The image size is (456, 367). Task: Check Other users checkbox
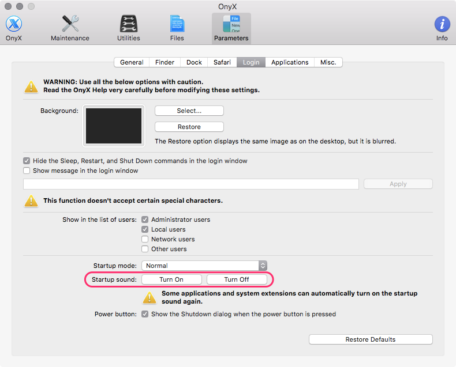145,249
